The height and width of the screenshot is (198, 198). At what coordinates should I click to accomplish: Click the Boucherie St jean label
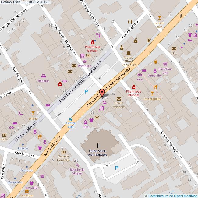pos(77,171)
